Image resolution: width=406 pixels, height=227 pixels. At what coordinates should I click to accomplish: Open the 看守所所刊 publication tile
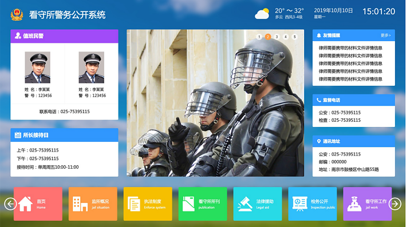(203, 204)
